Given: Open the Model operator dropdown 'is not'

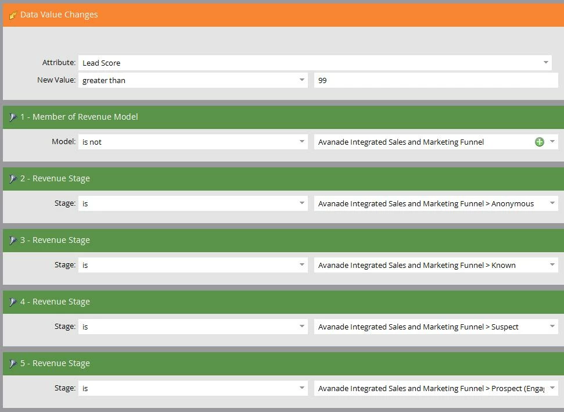Looking at the screenshot, I should [x=302, y=141].
